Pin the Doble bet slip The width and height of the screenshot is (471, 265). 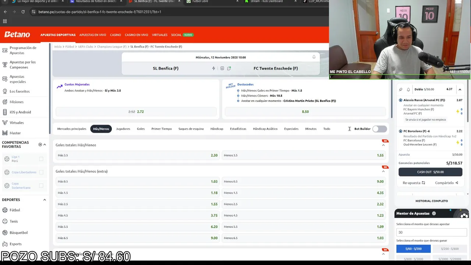click(x=401, y=89)
